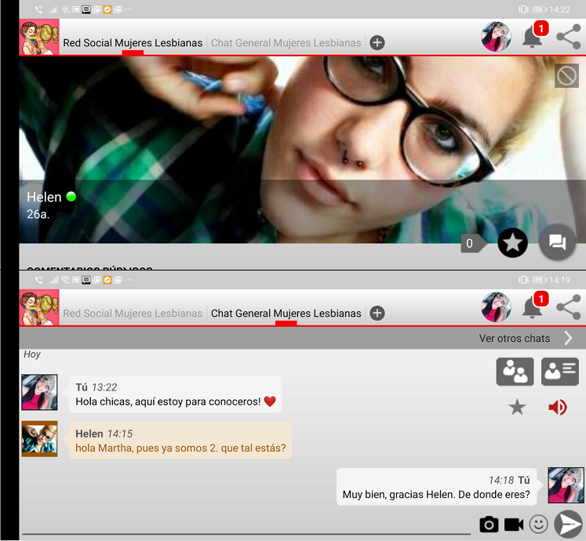Add a new tab with plus icon, top screen
Screen dimensions: 586x541
pyautogui.click(x=377, y=42)
